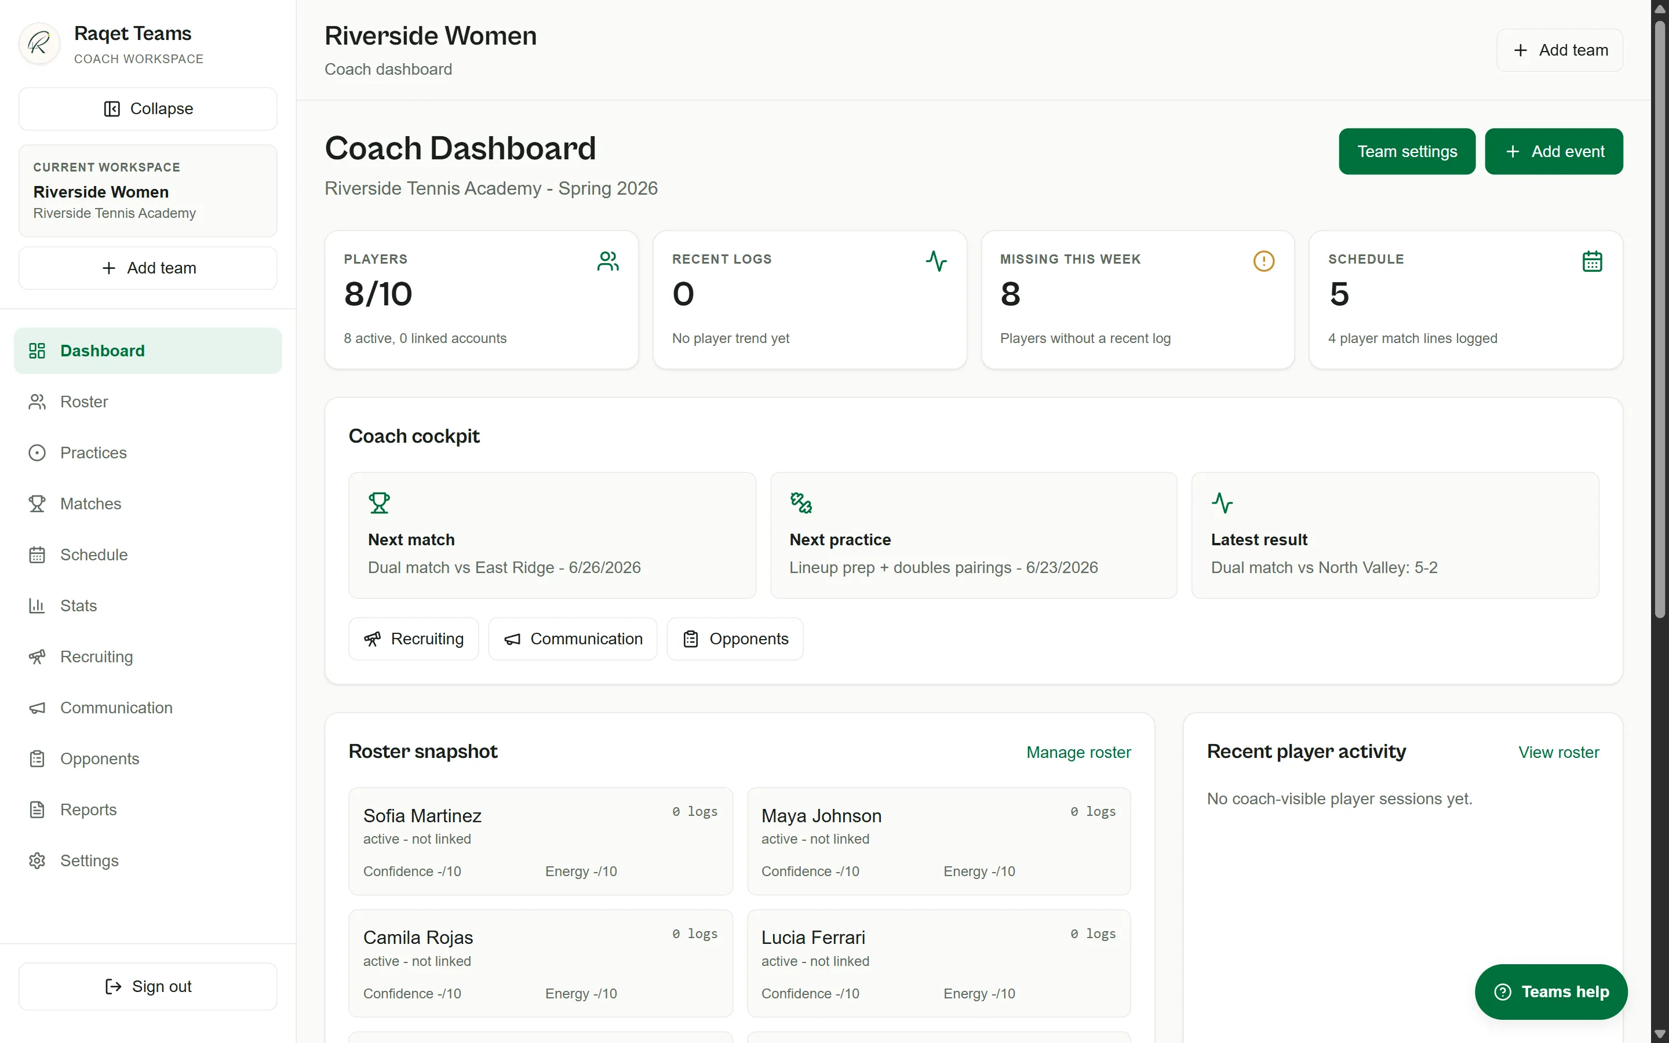Click the View roster link
This screenshot has width=1669, height=1043.
pos(1559,753)
